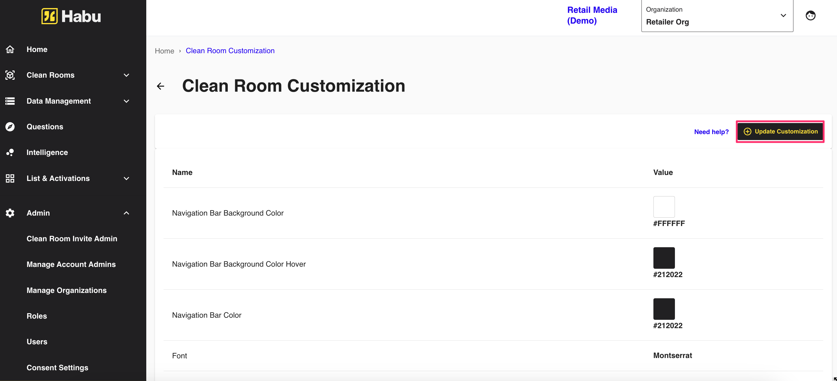Click the Data Management stack icon
This screenshot has width=837, height=381.
click(10, 101)
